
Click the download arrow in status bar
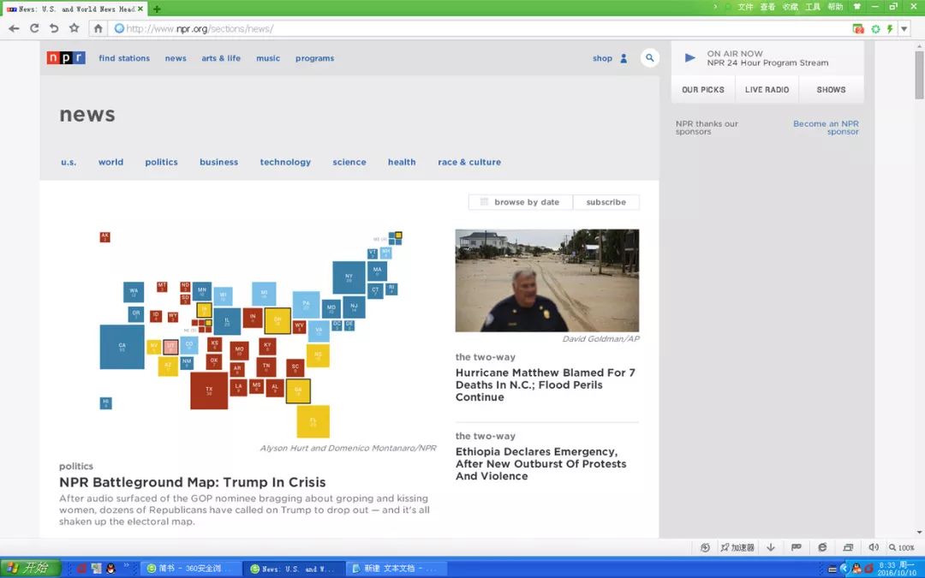[x=771, y=547]
